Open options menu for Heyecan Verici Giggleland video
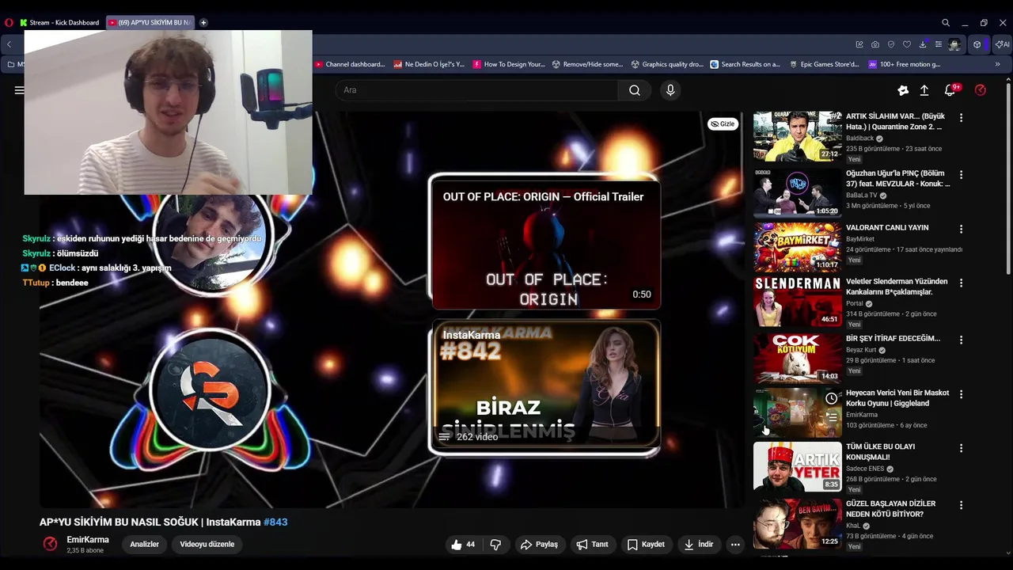 (961, 394)
